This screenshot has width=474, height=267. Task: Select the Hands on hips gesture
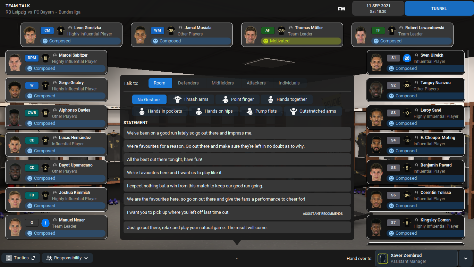tap(214, 111)
